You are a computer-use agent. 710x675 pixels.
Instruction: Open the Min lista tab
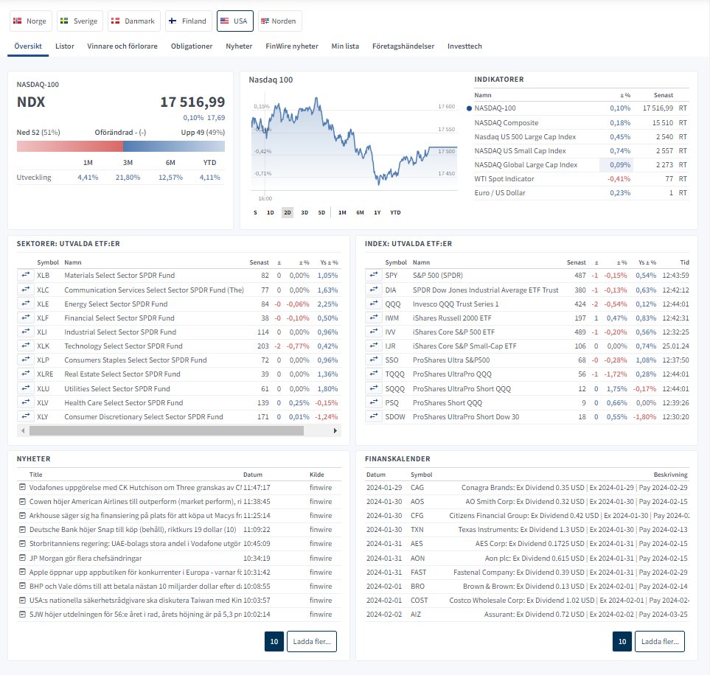[345, 46]
